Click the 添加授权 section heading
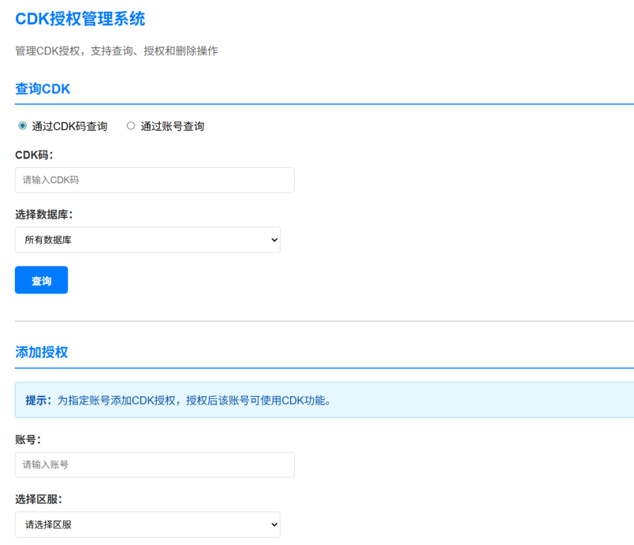 point(41,352)
